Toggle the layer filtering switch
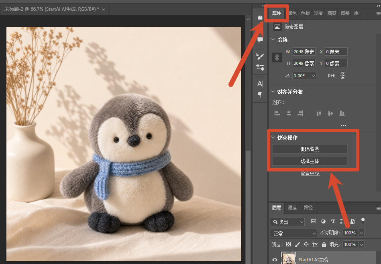The image size is (381, 264). click(x=363, y=221)
